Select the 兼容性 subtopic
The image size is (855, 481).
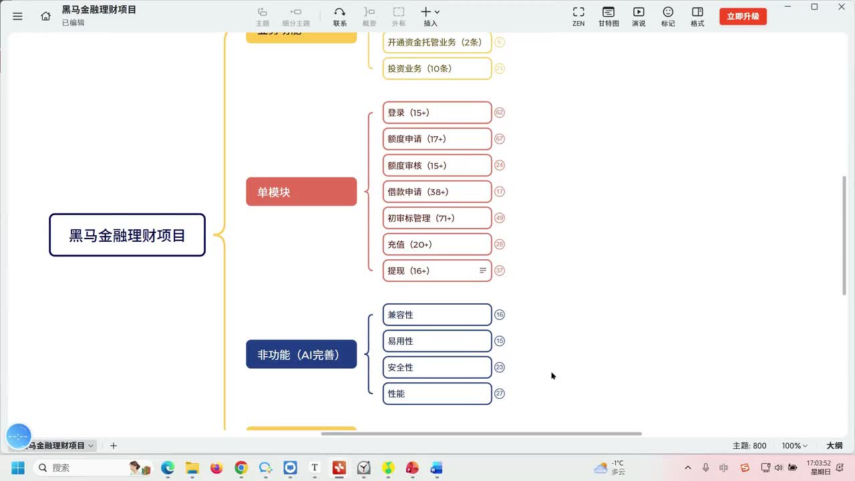pos(437,315)
